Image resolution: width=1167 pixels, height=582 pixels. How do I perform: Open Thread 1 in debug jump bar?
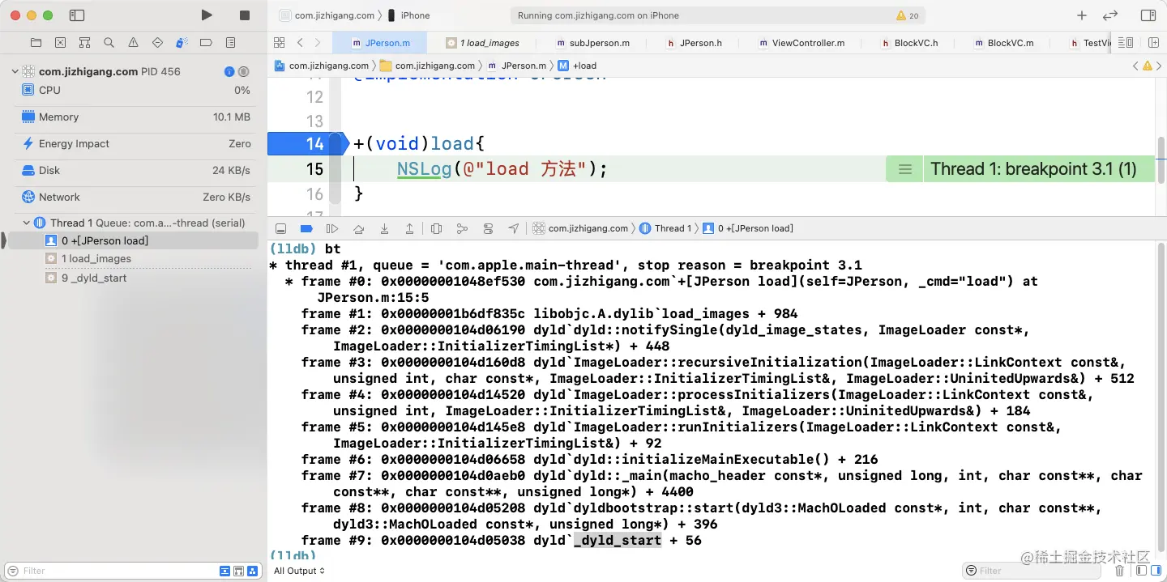[x=665, y=228]
